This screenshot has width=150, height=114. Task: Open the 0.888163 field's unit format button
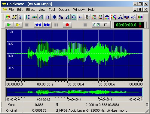[57, 110]
